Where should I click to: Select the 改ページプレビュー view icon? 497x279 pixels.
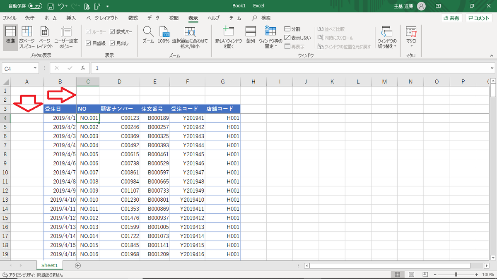point(27,36)
